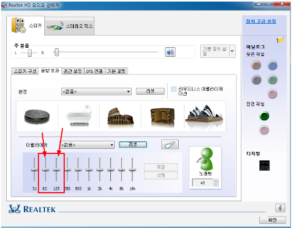The width and height of the screenshot is (292, 228).
Task: Click the digital optical output connector
Action: tap(265, 165)
